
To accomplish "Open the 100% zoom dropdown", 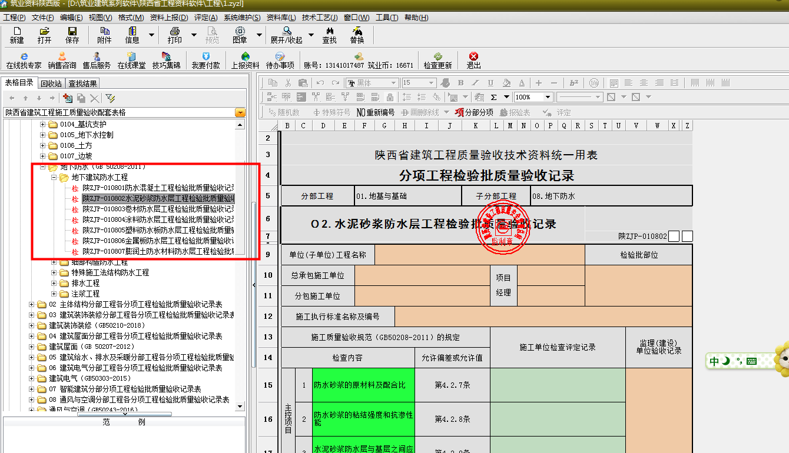I will click(x=548, y=97).
